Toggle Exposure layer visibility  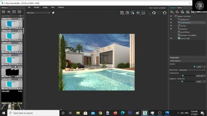pos(171,29)
